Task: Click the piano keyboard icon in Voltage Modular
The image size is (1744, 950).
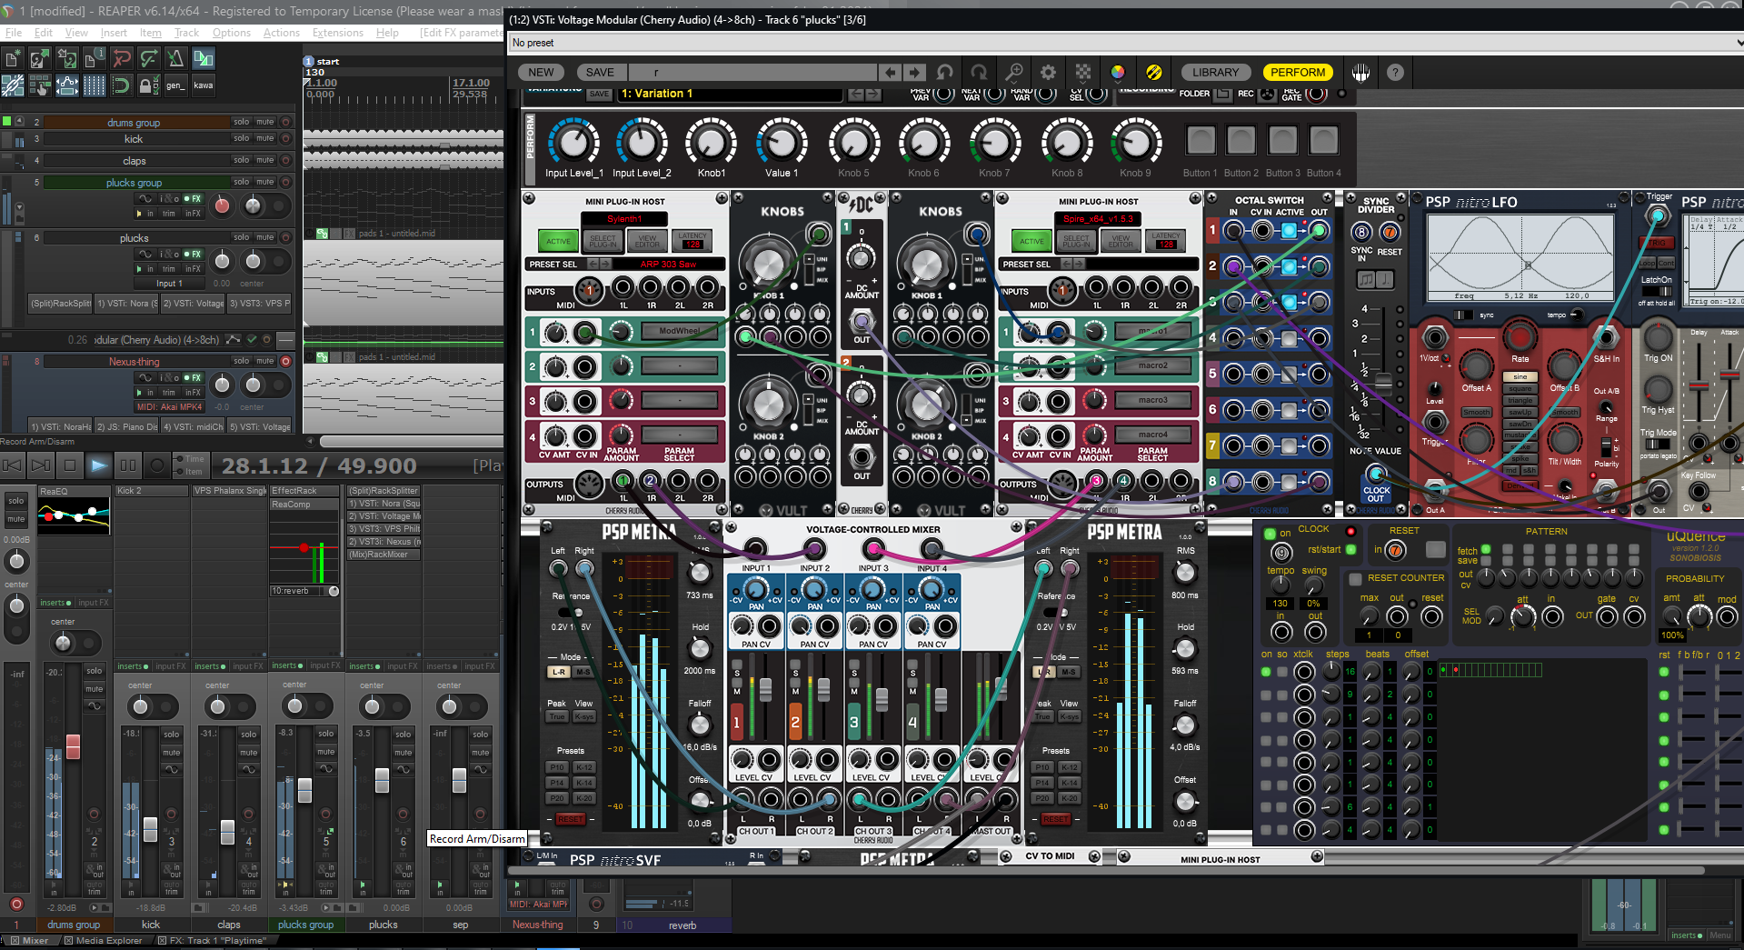Action: click(x=1360, y=73)
